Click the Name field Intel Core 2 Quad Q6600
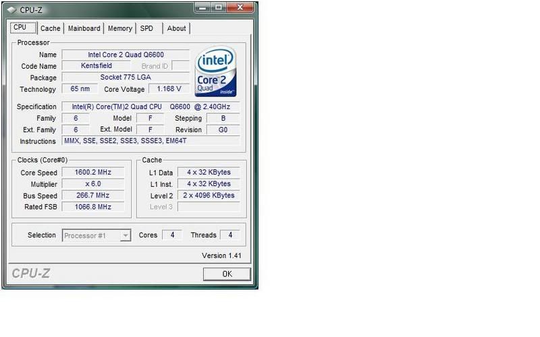 tap(126, 55)
